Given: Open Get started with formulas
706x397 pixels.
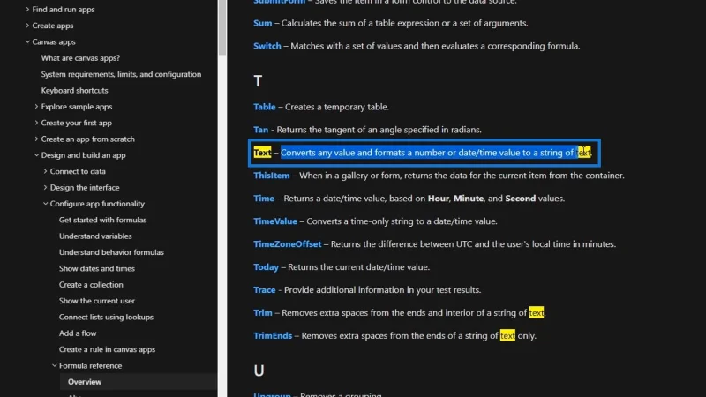Looking at the screenshot, I should (102, 220).
